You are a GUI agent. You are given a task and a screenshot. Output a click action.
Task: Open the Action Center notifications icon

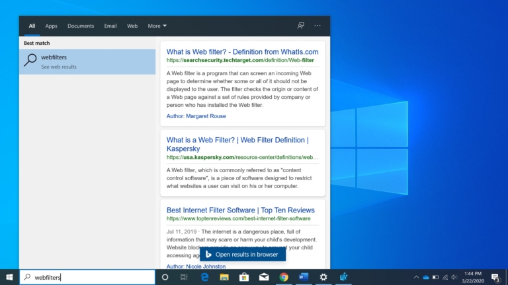coord(495,277)
